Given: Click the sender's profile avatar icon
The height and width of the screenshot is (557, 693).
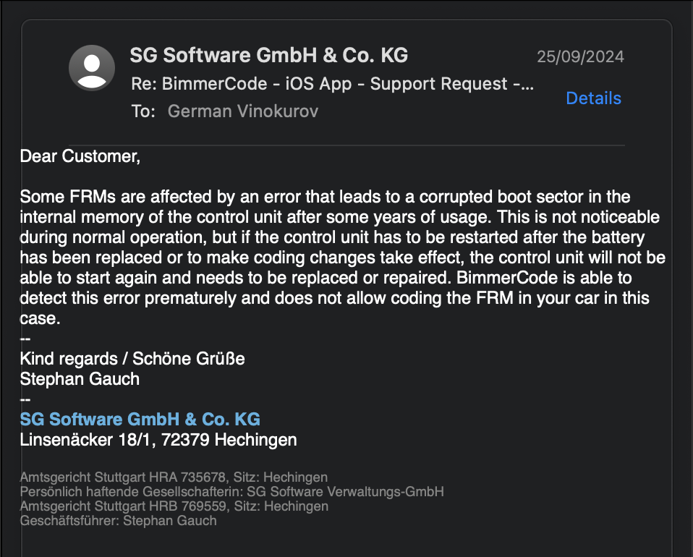Looking at the screenshot, I should (x=92, y=68).
